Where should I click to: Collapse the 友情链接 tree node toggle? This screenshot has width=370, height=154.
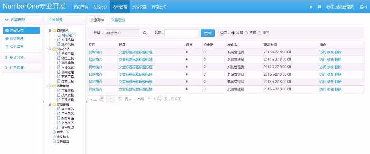click(x=50, y=104)
